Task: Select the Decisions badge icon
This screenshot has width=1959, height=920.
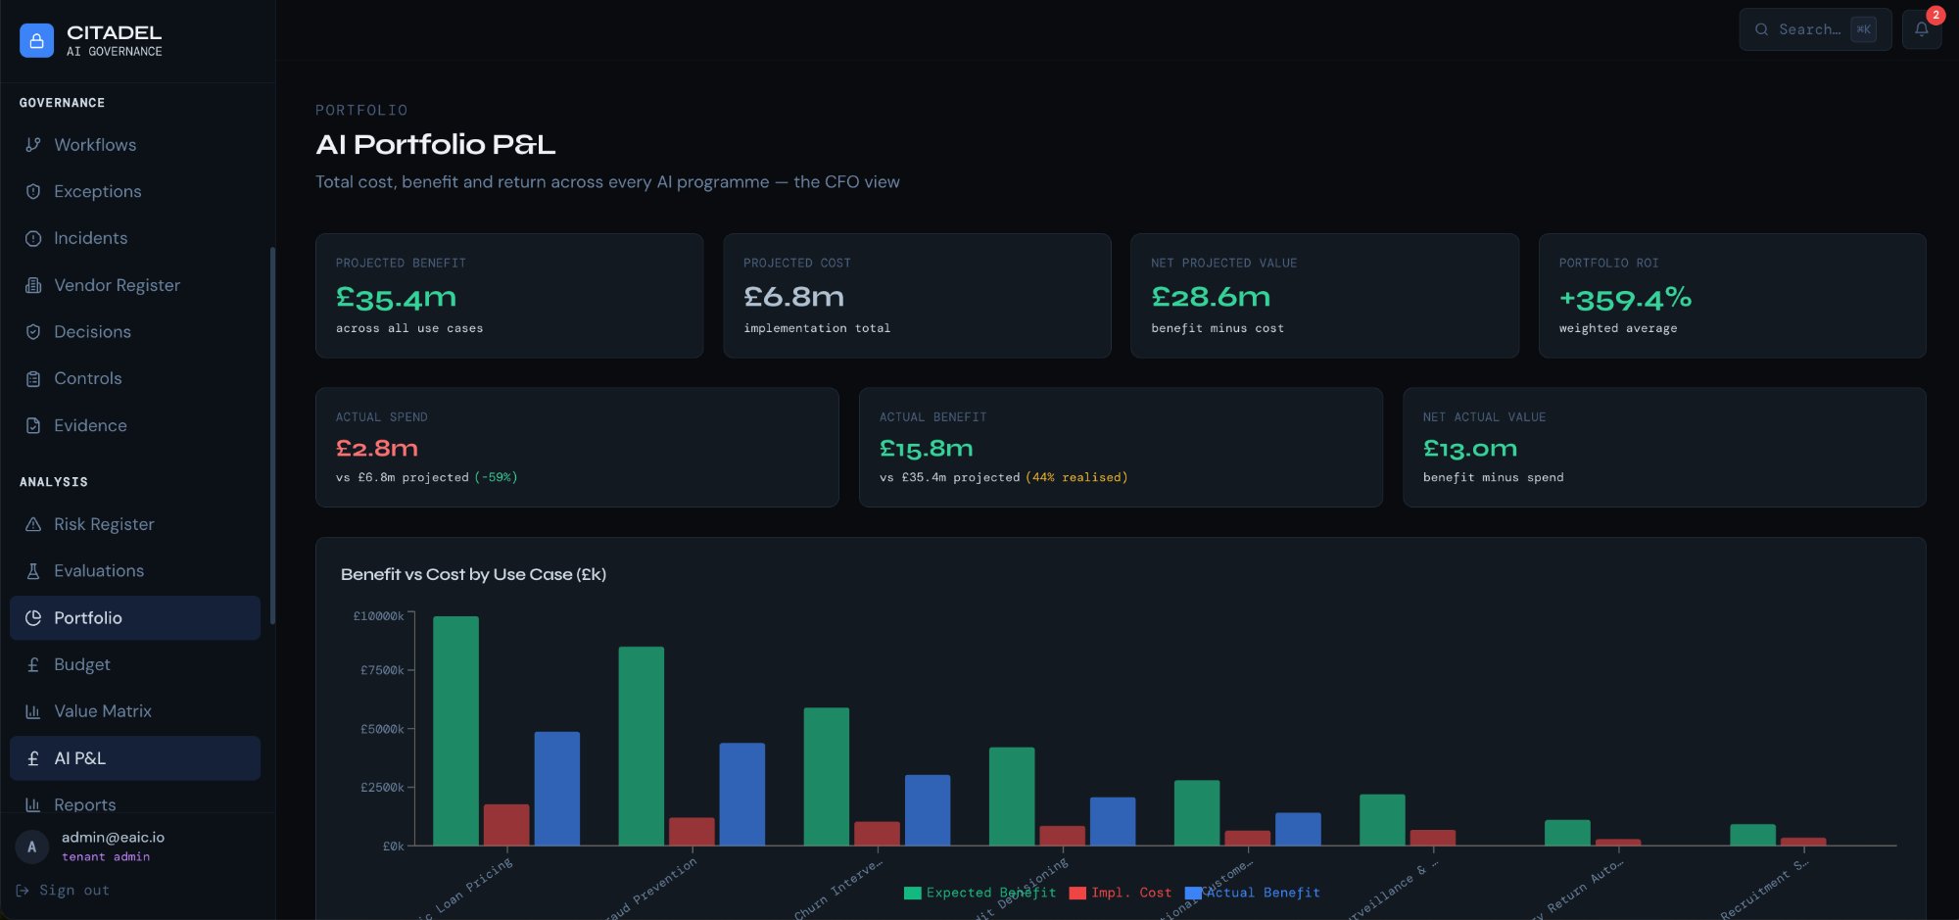Action: [32, 331]
